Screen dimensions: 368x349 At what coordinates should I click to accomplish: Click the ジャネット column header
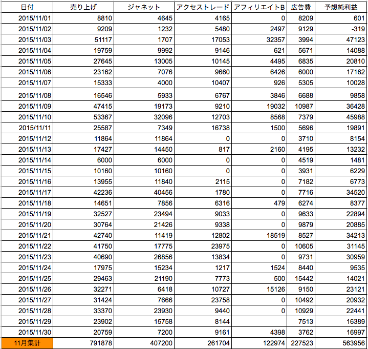click(144, 7)
